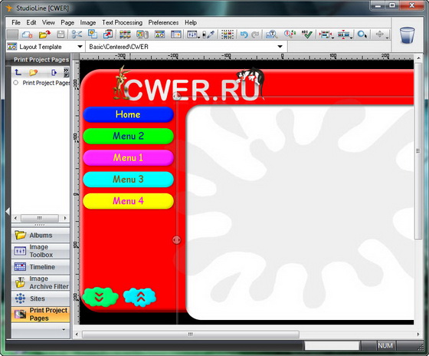This screenshot has width=429, height=356.
Task: Select the magnifier zoom tool icon
Action: coord(362,35)
